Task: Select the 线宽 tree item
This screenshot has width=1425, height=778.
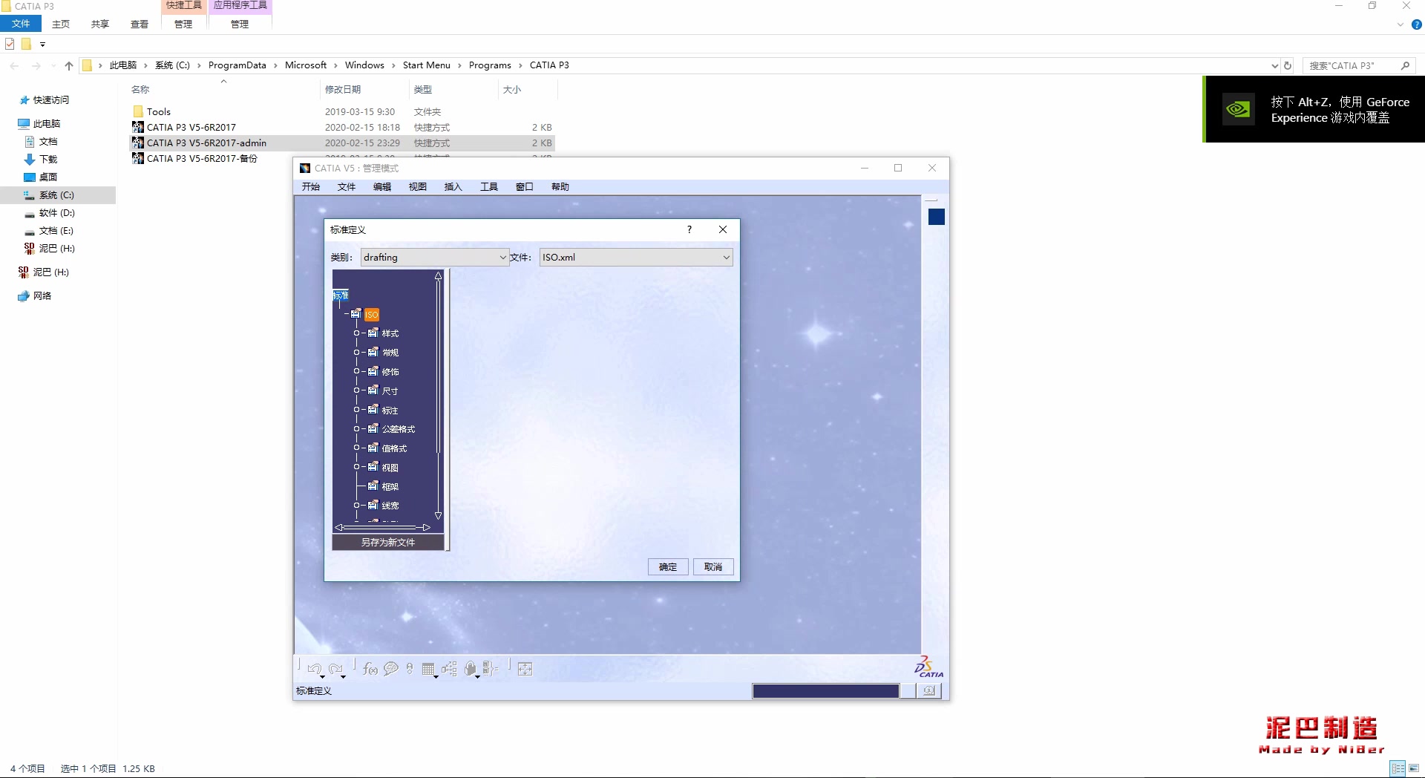Action: (390, 506)
